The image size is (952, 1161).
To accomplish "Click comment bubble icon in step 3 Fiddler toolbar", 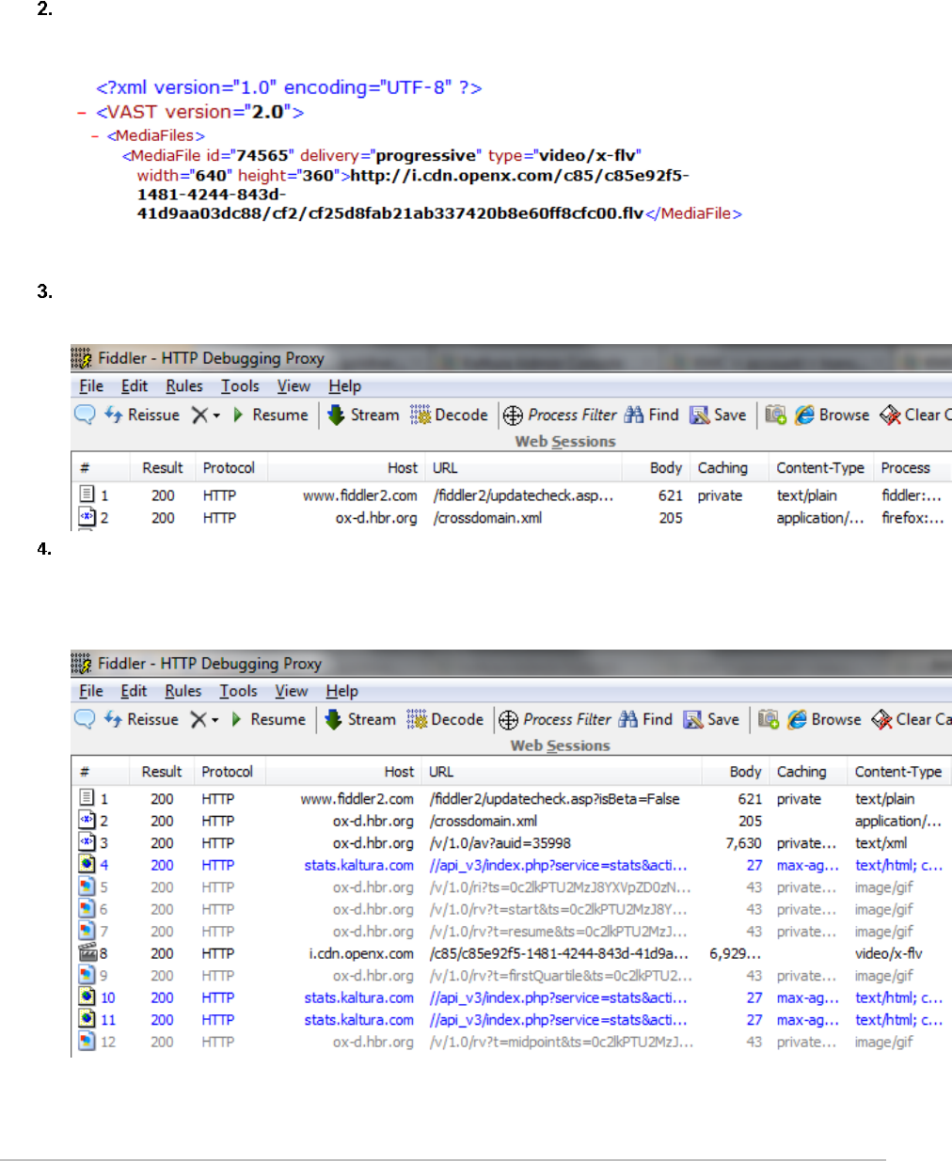I will tap(85, 415).
